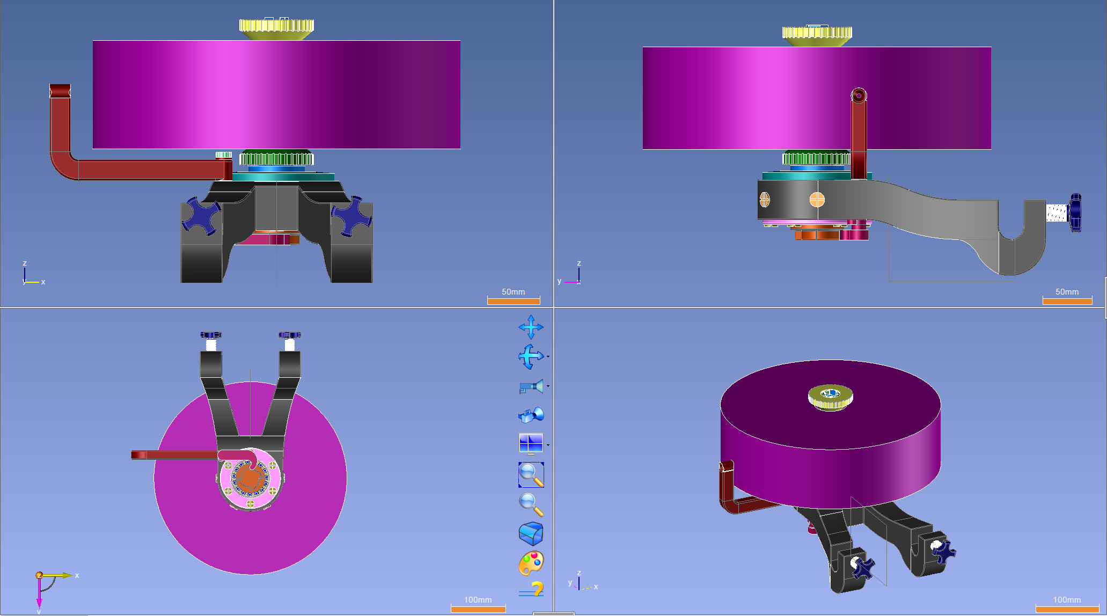Click the 100mm scale bar in isometric view

(x=1066, y=608)
